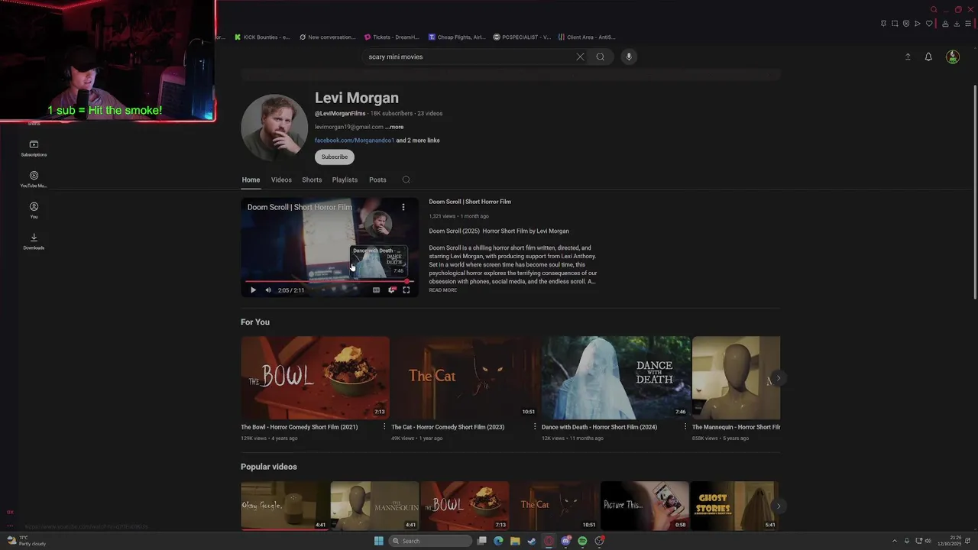
Task: Open the browser profile person icon
Action: point(945,24)
